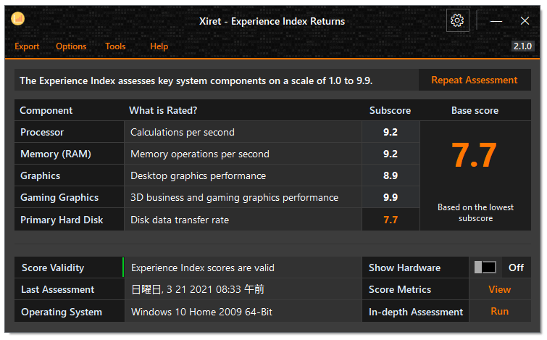Toggle the Show Hardware switch

click(x=485, y=268)
